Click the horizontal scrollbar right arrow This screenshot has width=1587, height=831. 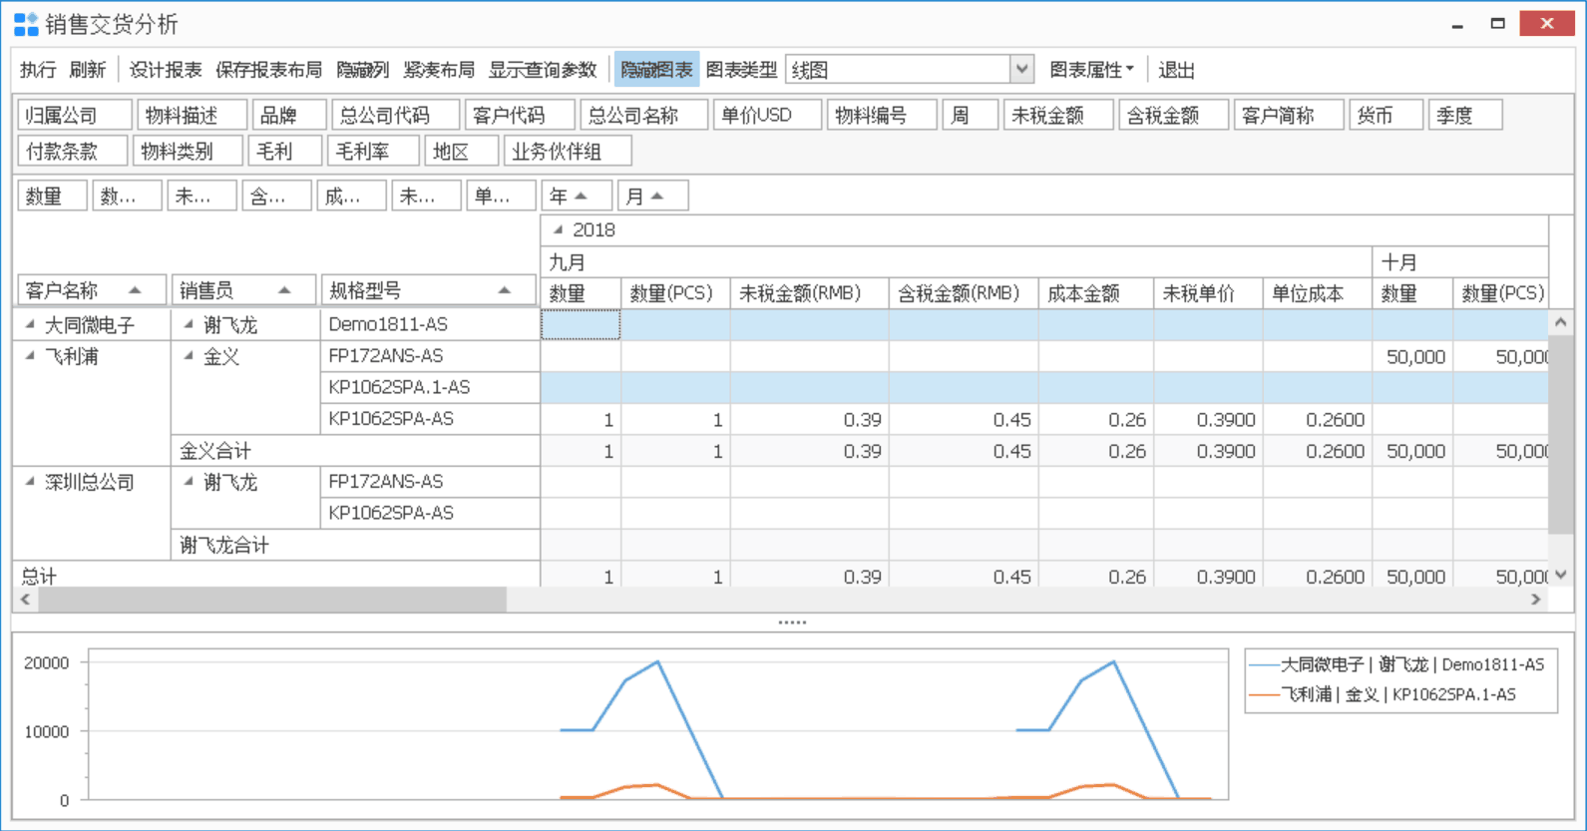(1536, 600)
